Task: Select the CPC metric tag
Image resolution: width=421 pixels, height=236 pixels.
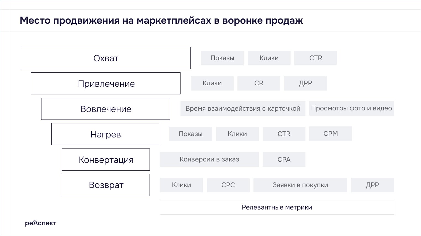Action: click(x=228, y=185)
